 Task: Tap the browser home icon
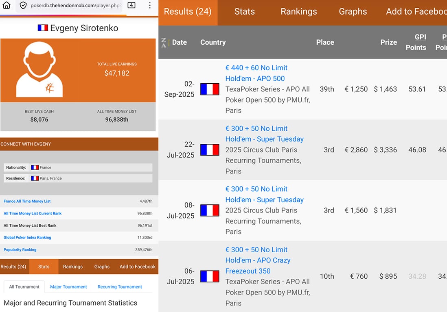click(x=6, y=5)
